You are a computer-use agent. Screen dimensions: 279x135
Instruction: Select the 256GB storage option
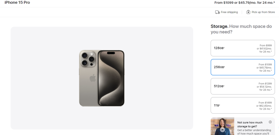point(243,67)
